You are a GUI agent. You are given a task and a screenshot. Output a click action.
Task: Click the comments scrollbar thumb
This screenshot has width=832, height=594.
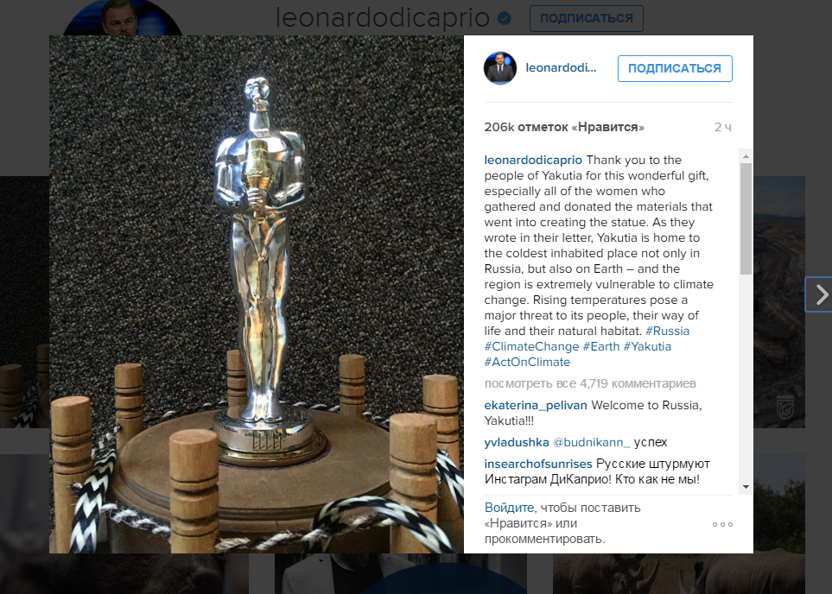tap(746, 218)
